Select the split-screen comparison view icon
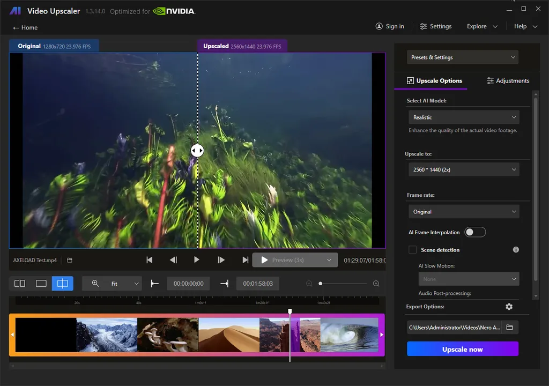Viewport: 549px width, 386px height. tap(62, 283)
